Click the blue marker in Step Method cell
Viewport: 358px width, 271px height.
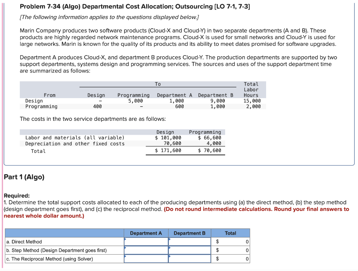(x=125, y=248)
